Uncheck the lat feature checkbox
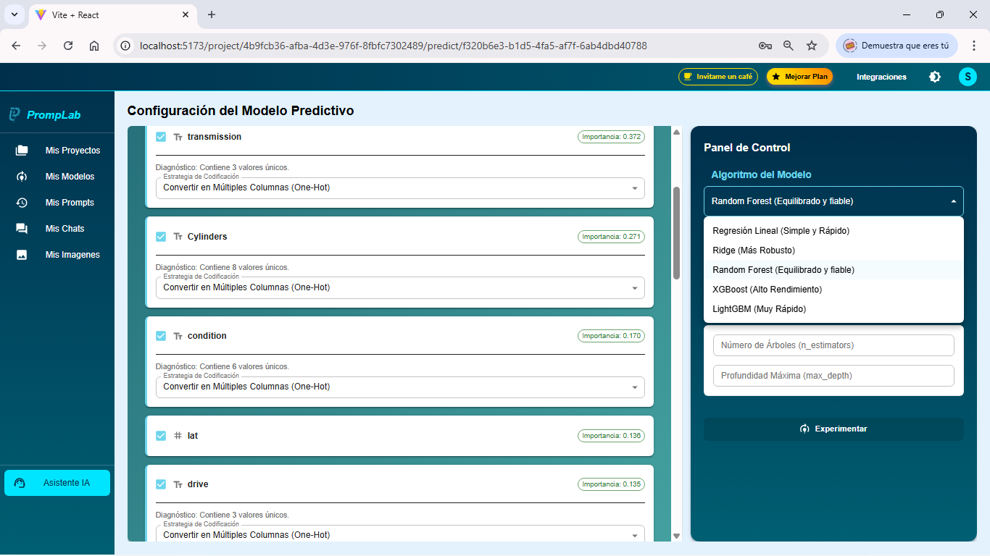Screen dimensions: 990x556 161,436
